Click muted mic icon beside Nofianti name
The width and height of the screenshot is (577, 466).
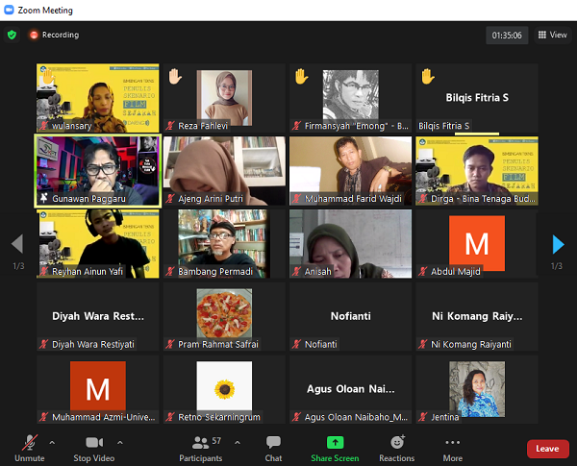point(296,344)
